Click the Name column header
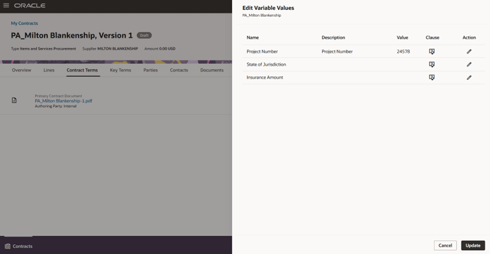 pos(252,37)
